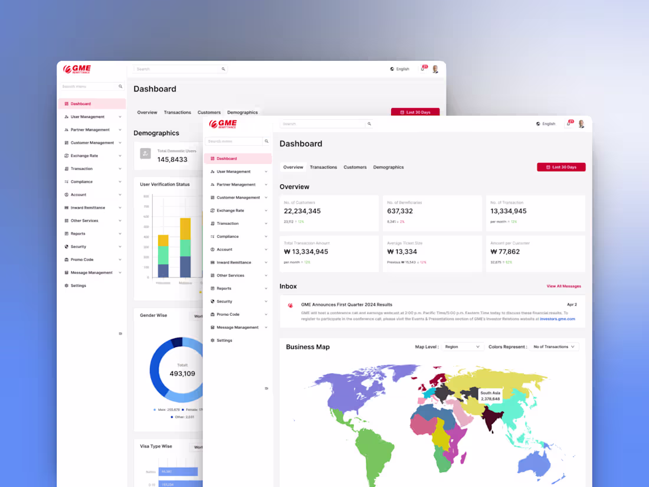Click the search input field in top bar
This screenshot has height=487, width=649.
pyautogui.click(x=321, y=124)
